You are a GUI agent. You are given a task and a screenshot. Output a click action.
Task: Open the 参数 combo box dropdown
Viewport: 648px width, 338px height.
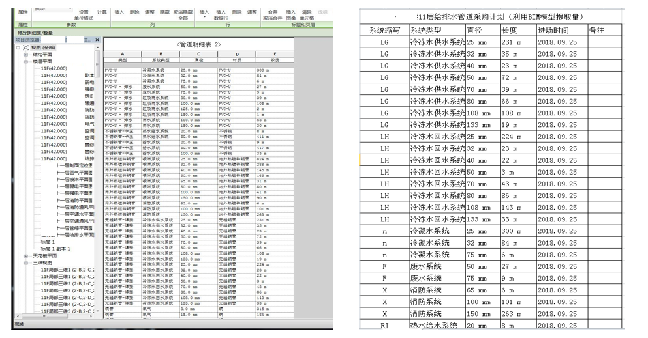(x=69, y=8)
